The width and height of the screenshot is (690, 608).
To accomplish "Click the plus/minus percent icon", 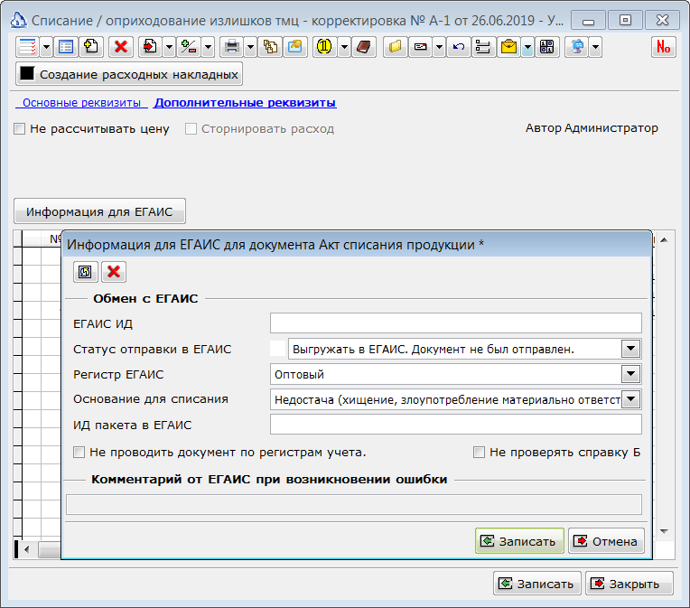I will (x=189, y=47).
